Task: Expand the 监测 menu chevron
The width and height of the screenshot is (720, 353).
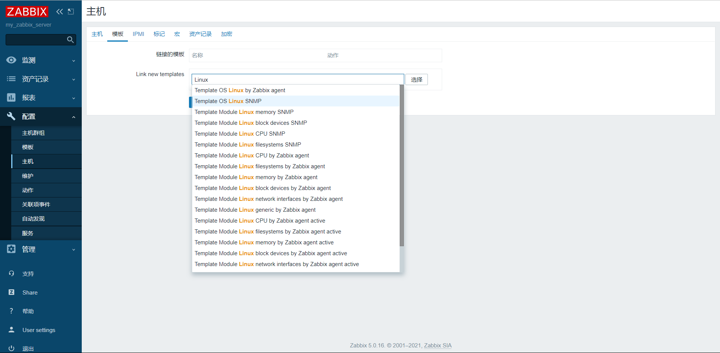Action: tap(73, 60)
